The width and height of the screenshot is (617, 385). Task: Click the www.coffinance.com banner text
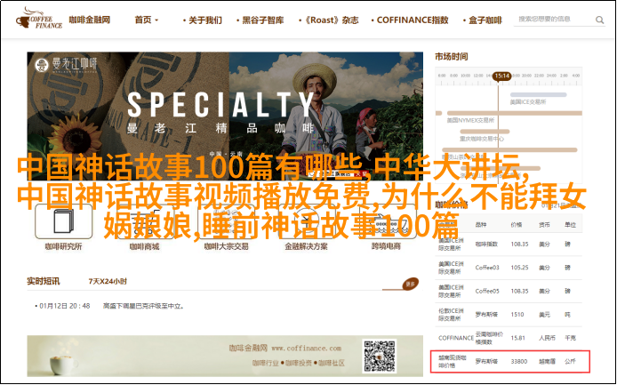point(306,349)
